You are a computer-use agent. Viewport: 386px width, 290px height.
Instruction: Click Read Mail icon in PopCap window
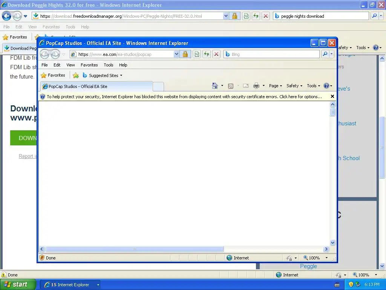[x=245, y=86]
